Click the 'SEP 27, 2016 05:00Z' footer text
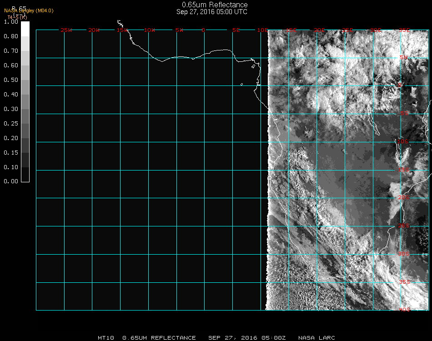 pyautogui.click(x=247, y=338)
